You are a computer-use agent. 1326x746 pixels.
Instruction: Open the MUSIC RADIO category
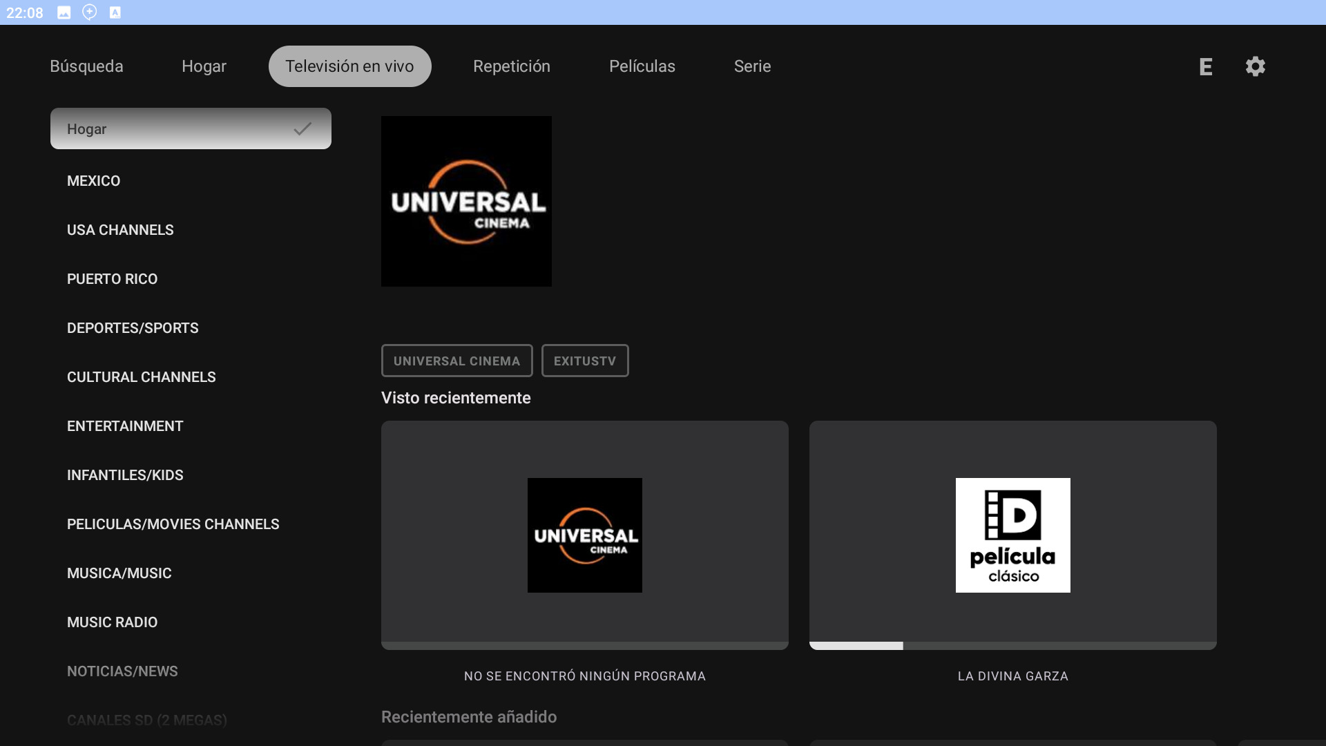tap(112, 622)
